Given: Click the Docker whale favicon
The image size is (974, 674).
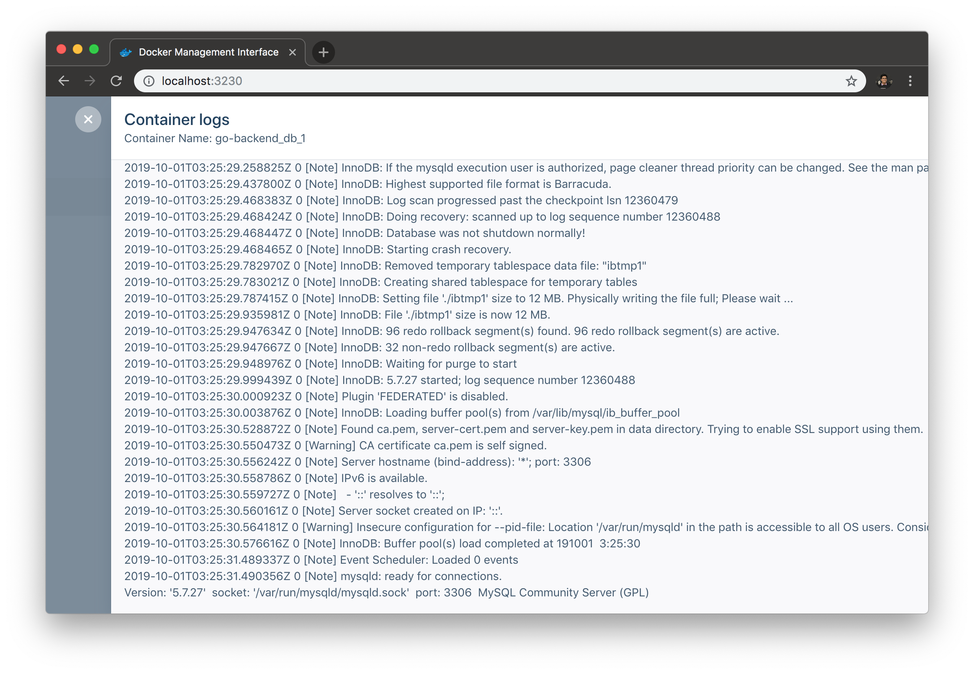Looking at the screenshot, I should [125, 52].
